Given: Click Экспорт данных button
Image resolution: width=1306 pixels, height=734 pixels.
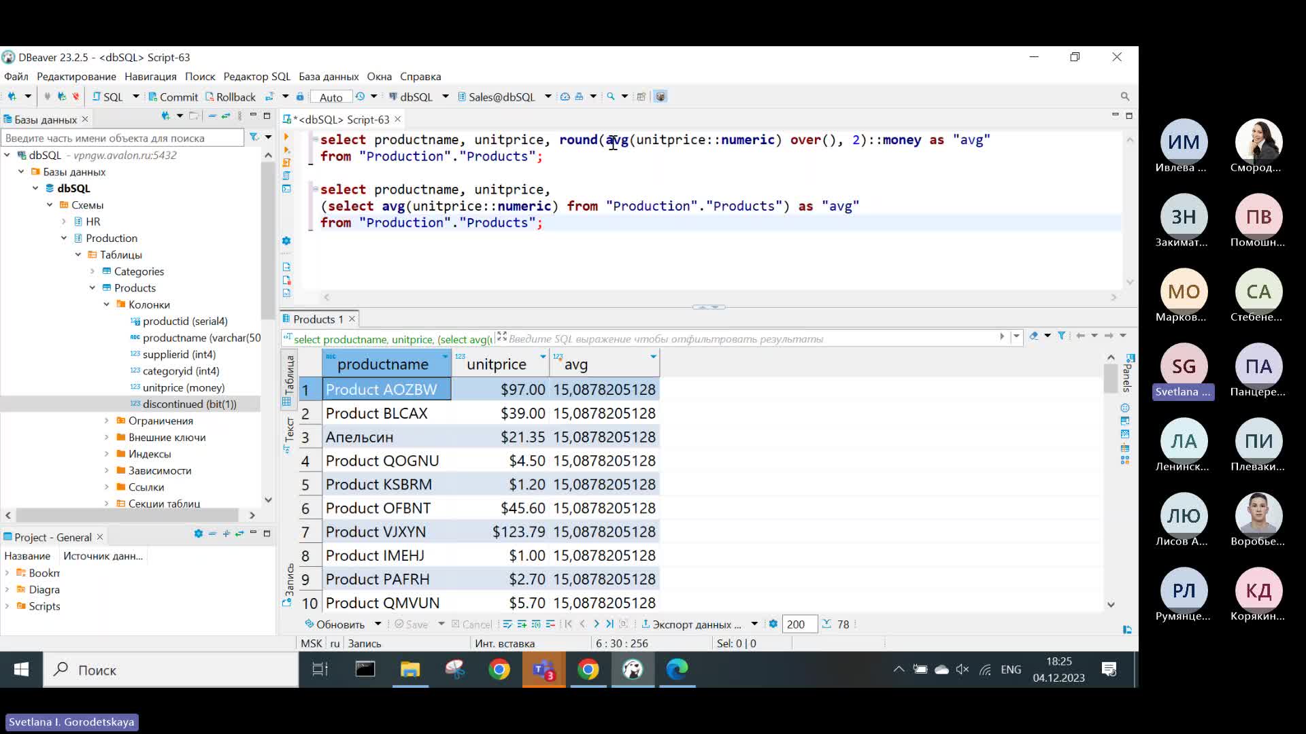Looking at the screenshot, I should tap(692, 624).
